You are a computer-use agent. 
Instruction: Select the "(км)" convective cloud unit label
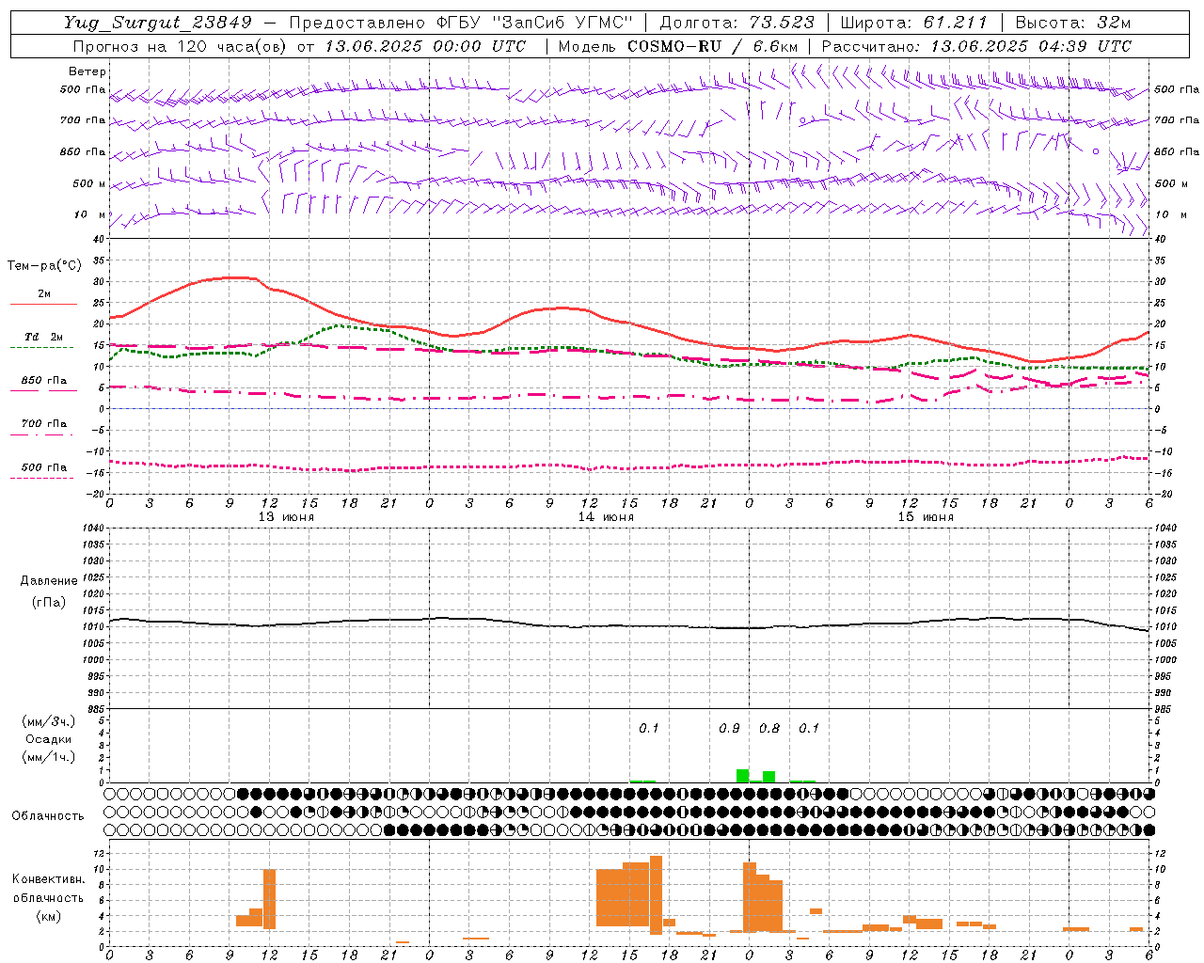[x=49, y=916]
